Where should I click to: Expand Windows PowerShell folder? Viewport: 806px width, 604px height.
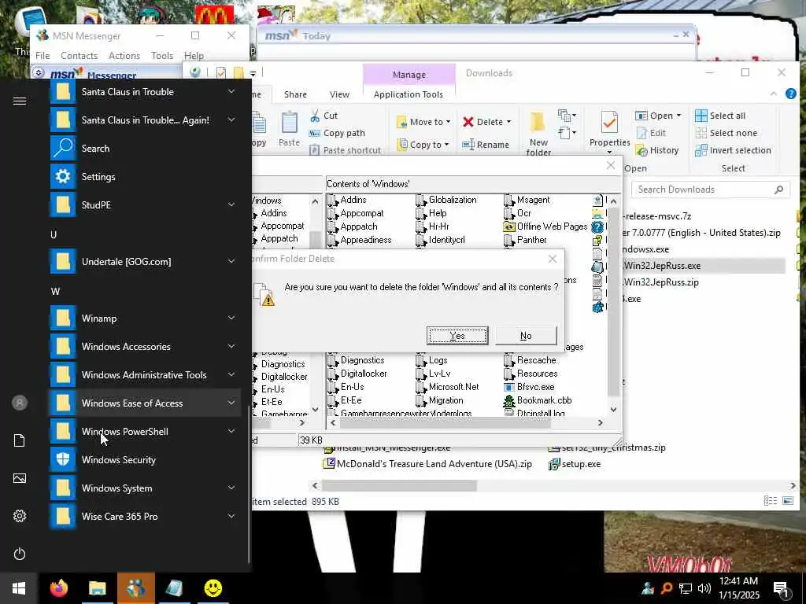[231, 431]
